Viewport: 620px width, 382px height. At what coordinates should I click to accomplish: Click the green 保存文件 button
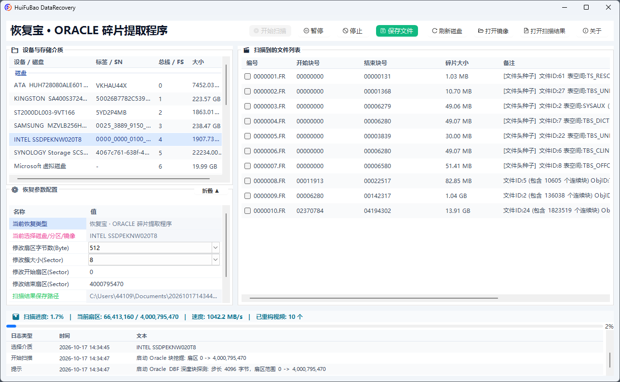[x=397, y=31]
